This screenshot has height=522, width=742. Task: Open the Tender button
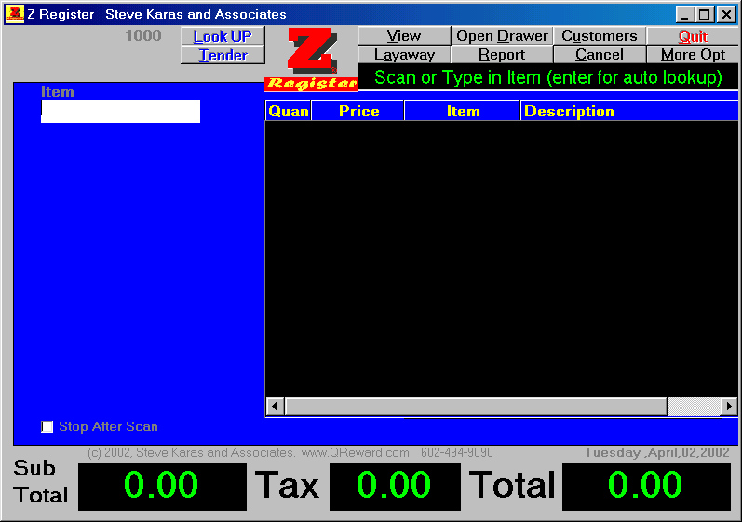(x=223, y=55)
